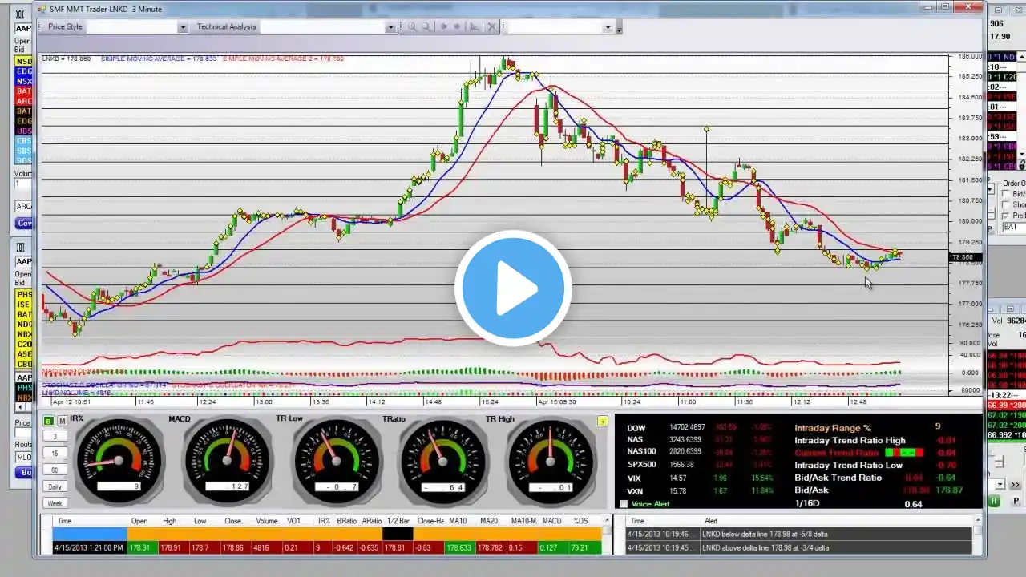This screenshot has height=577, width=1026.
Task: Click the MA10 column header
Action: (458, 521)
